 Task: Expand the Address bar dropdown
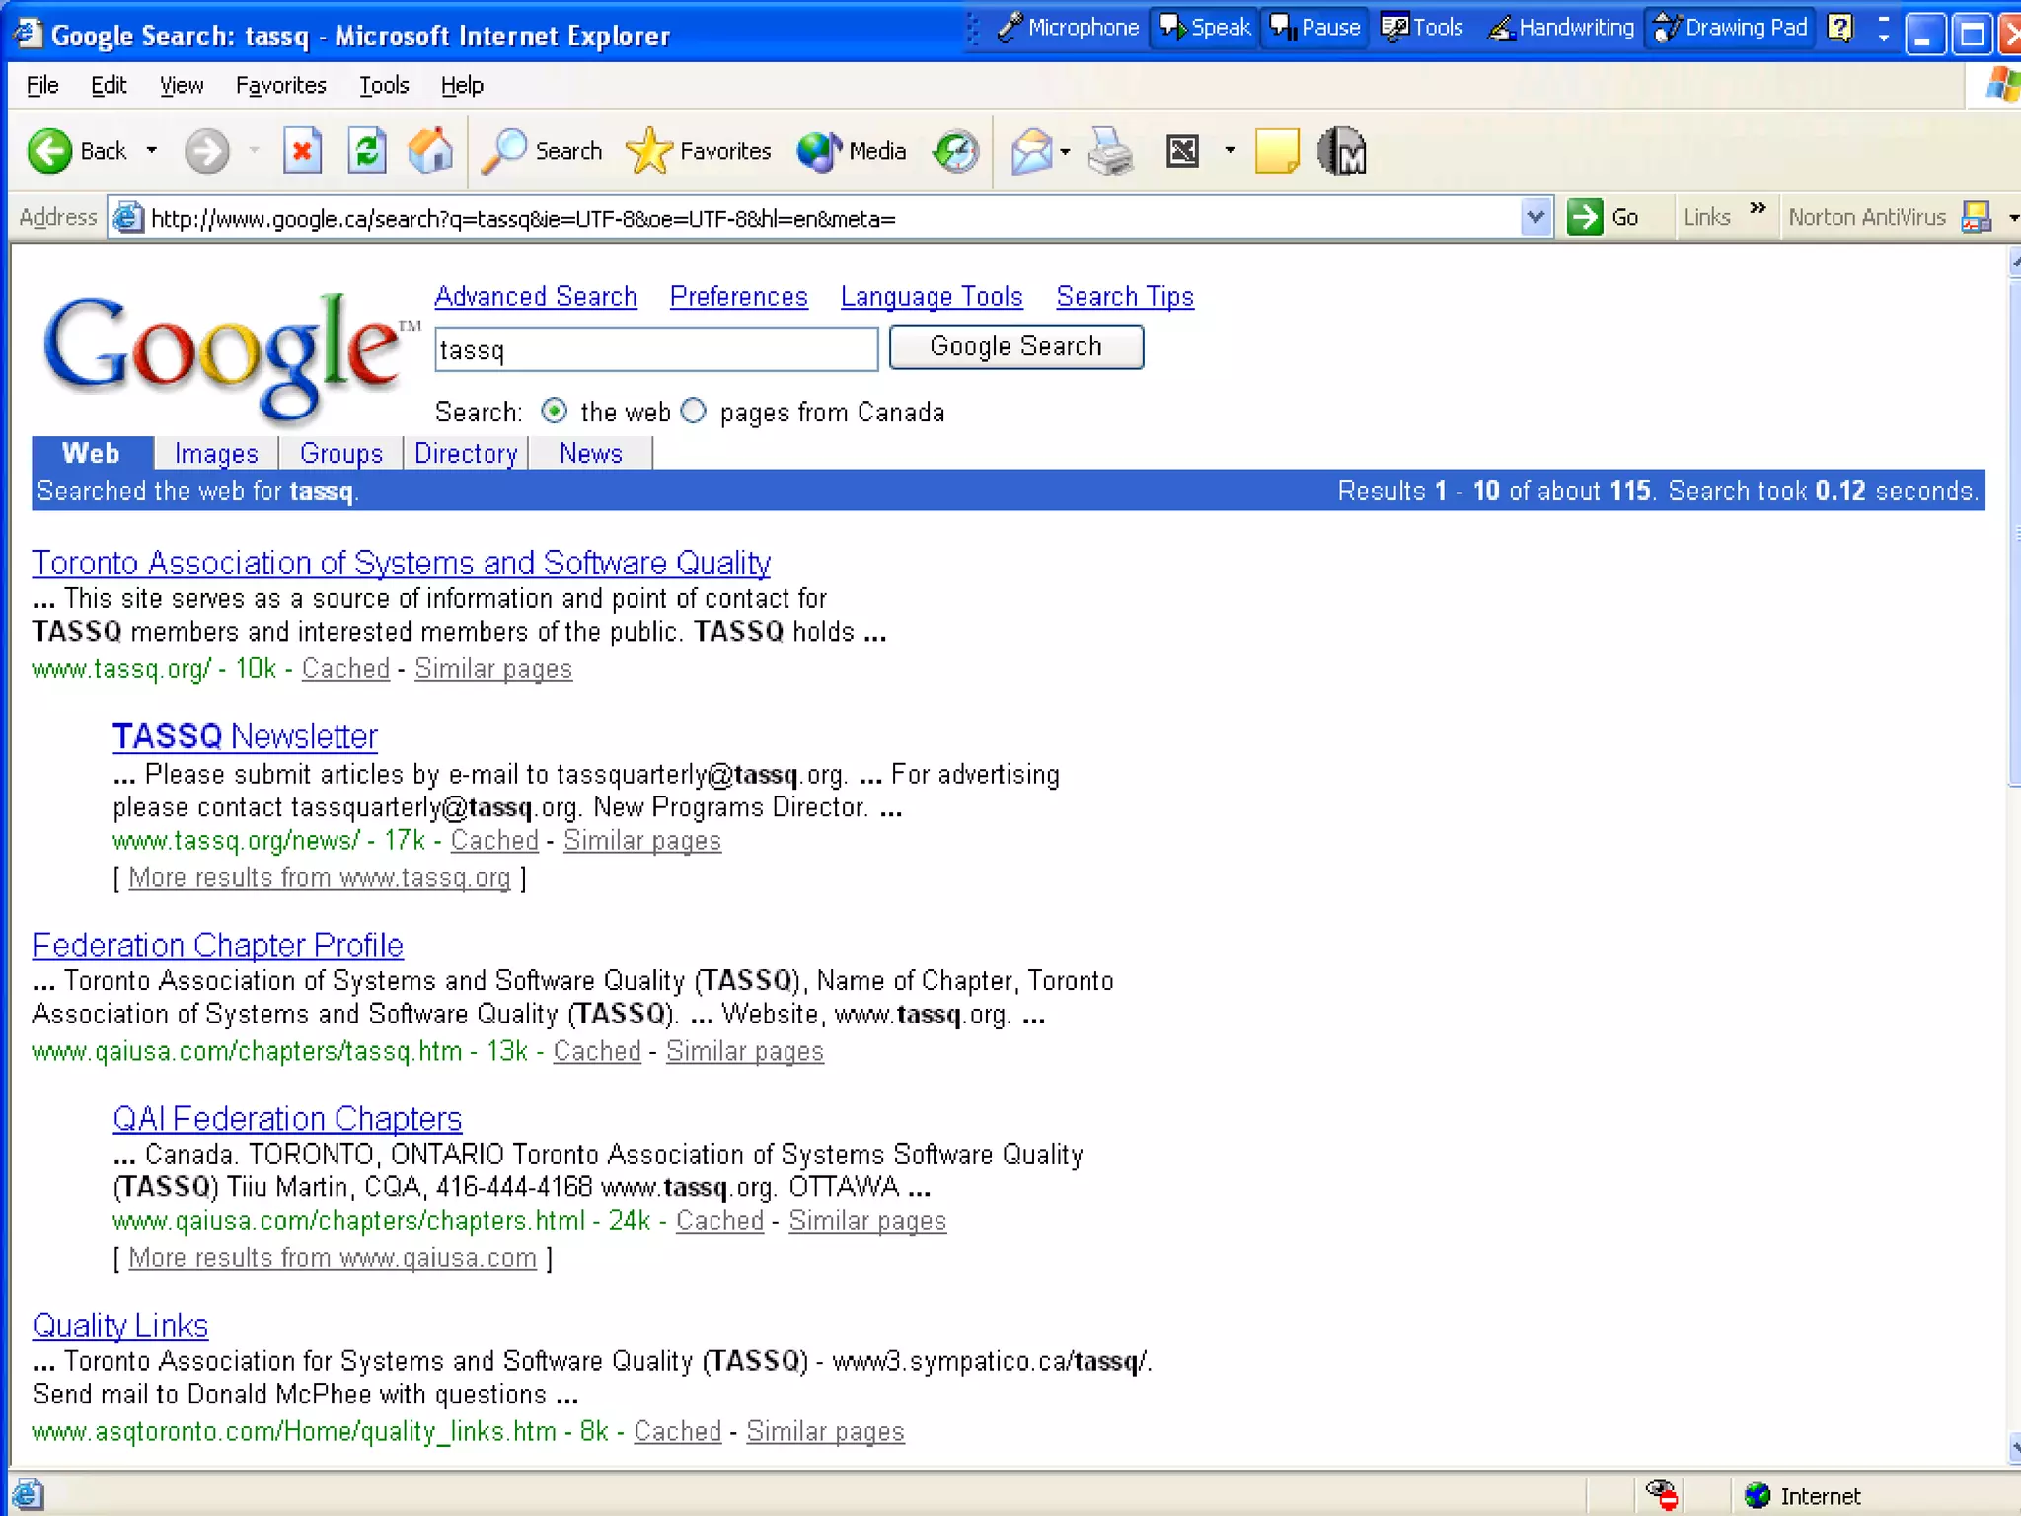(1534, 217)
